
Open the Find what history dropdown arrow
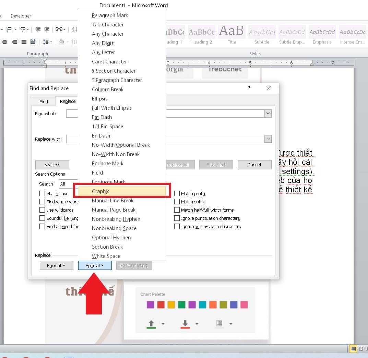[268, 114]
